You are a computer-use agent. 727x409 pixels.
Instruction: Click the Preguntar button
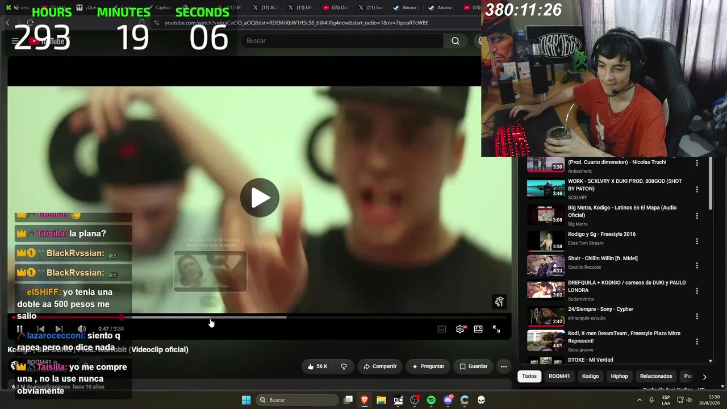pos(428,366)
